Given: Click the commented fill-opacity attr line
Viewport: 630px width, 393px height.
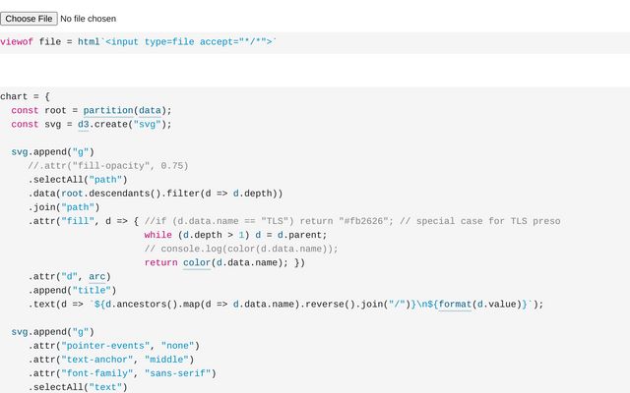Looking at the screenshot, I should click(108, 166).
